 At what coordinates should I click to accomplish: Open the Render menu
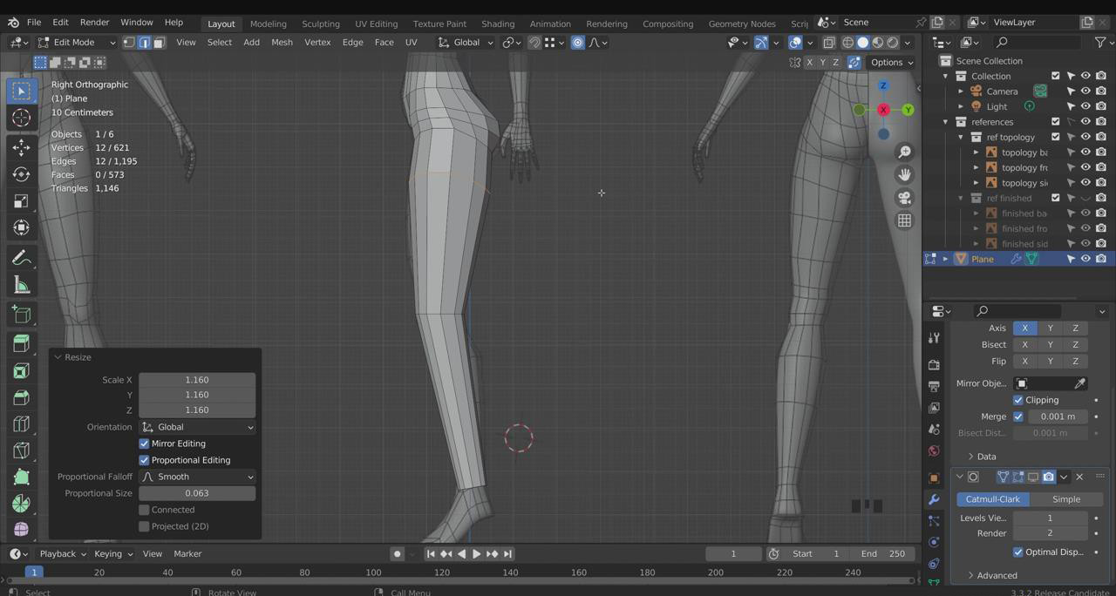tap(94, 22)
